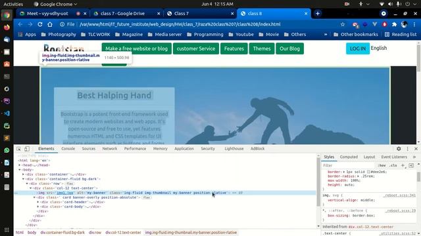Open a new browser tab
The height and width of the screenshot is (236, 421).
(318, 13)
